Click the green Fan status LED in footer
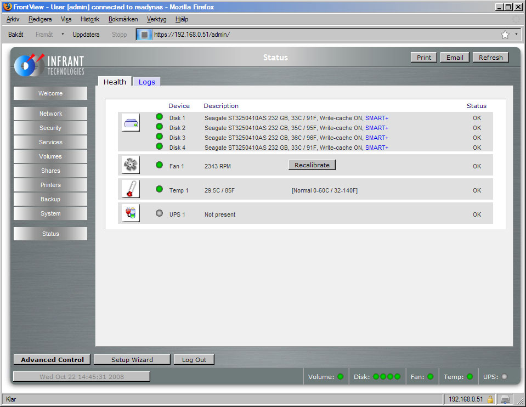Screen dimensions: 526x407 (430, 377)
